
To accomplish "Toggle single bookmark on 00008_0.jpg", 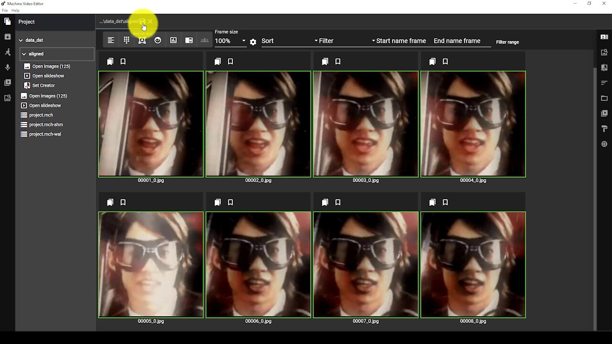I will 445,203.
